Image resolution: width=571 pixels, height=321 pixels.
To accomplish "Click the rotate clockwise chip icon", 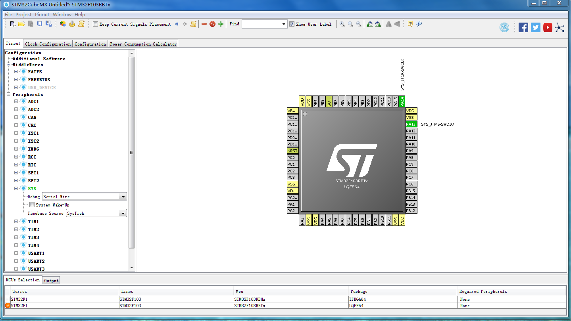I will 369,24.
